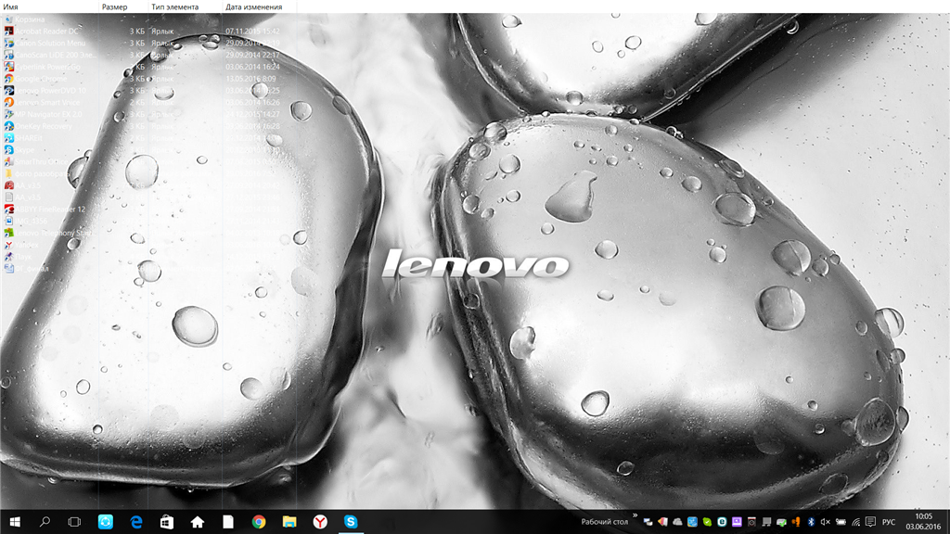950x534 pixels.
Task: Click the Acrobat Reader DC red icon
Action: click(8, 31)
